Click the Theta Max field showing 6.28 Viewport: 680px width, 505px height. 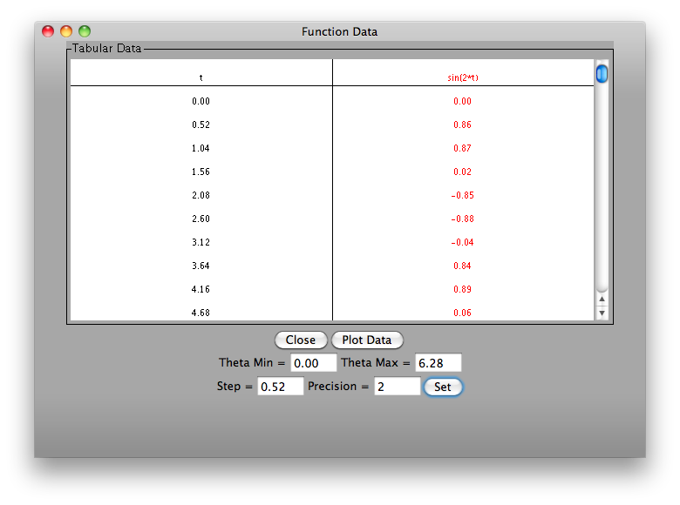point(438,363)
